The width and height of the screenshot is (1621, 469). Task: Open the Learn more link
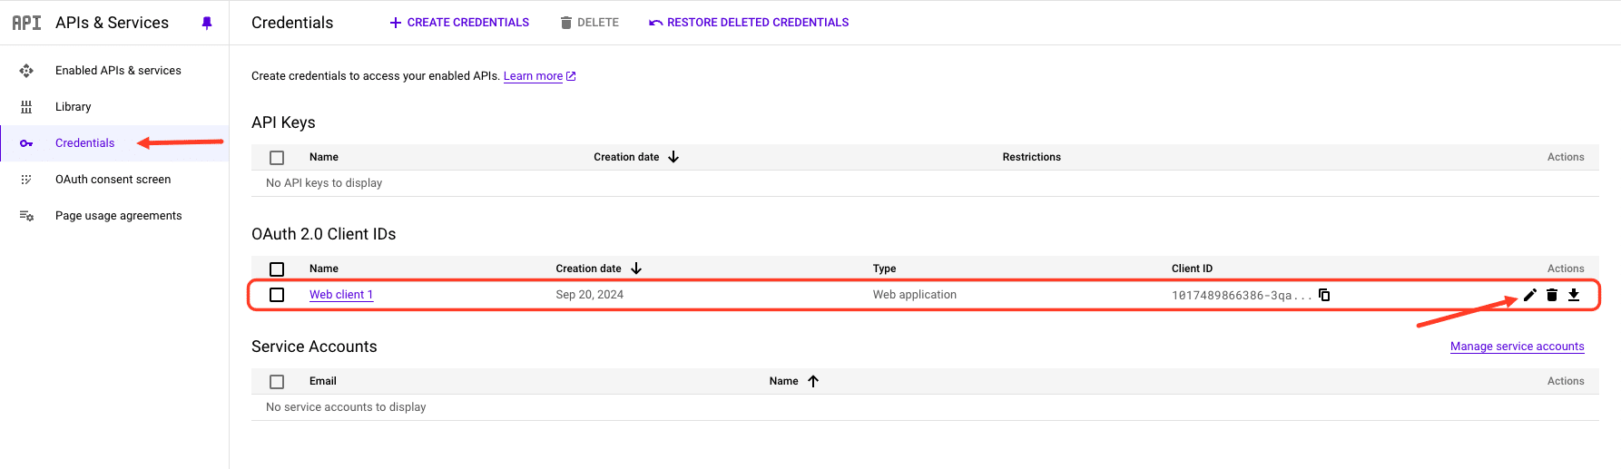pos(533,76)
